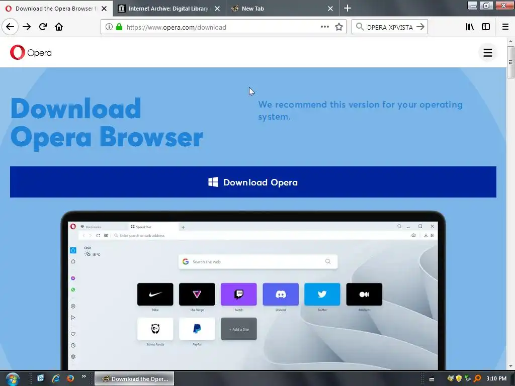This screenshot has width=515, height=386.
Task: Open the Library bookshelf icon
Action: pyautogui.click(x=470, y=27)
